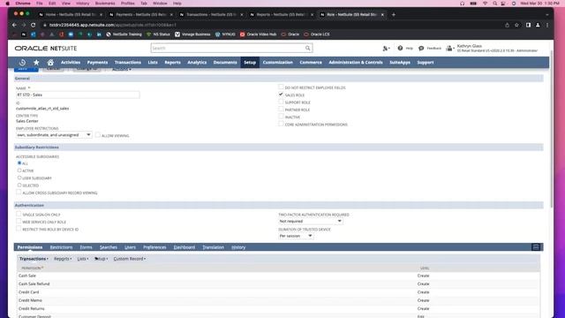Click the search magnifier in the NetSuite search box

pyautogui.click(x=308, y=48)
